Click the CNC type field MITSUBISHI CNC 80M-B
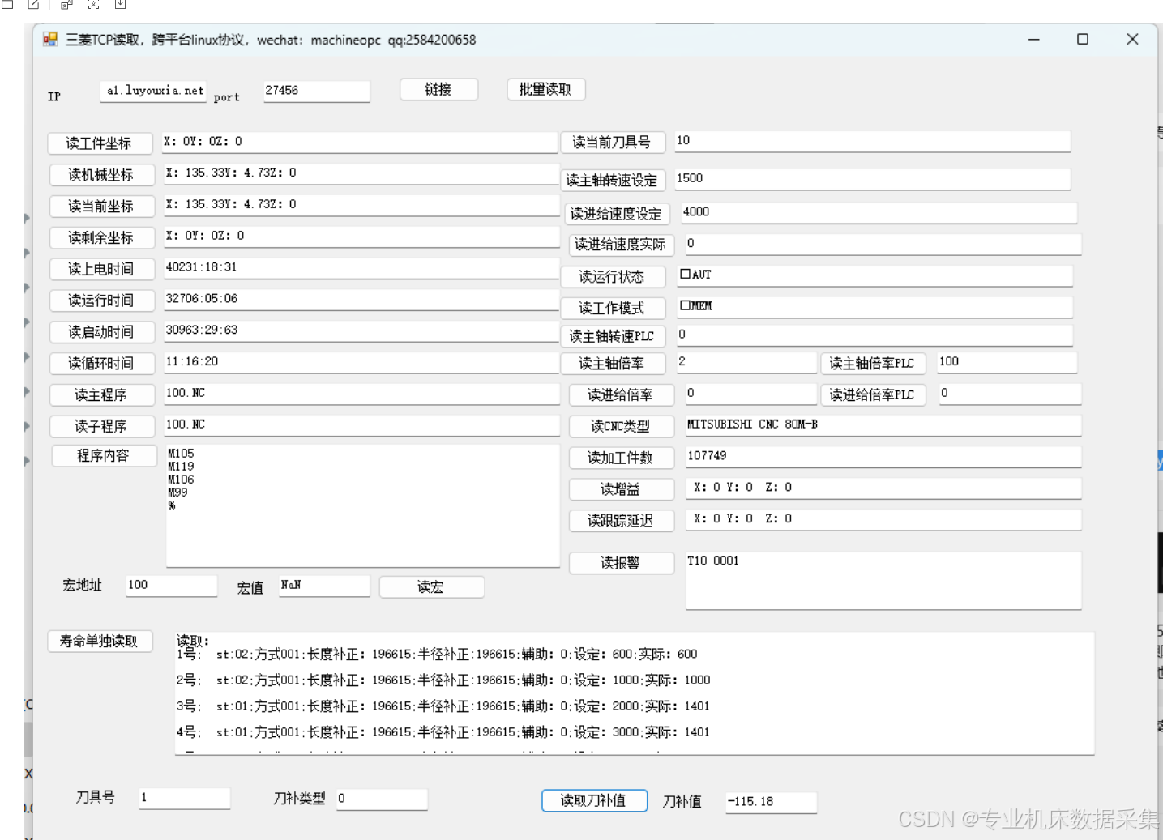The height and width of the screenshot is (840, 1163). click(883, 425)
